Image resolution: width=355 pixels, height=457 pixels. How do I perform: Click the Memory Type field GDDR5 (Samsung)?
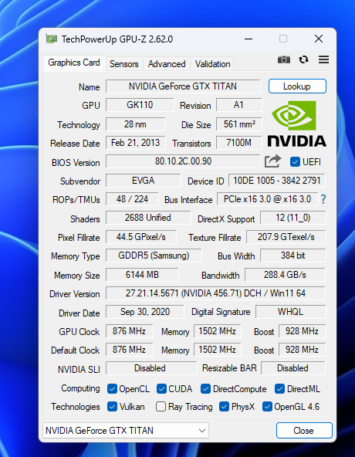[x=154, y=256]
